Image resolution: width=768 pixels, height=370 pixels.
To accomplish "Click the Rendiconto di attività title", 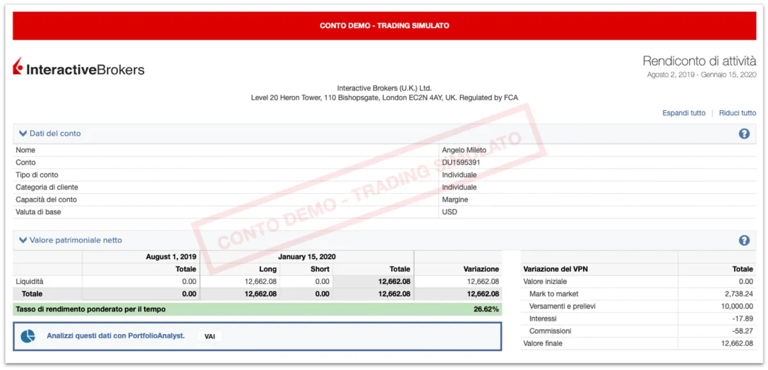I will pos(700,61).
